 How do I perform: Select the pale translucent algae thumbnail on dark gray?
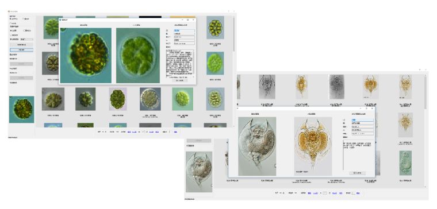[150, 99]
